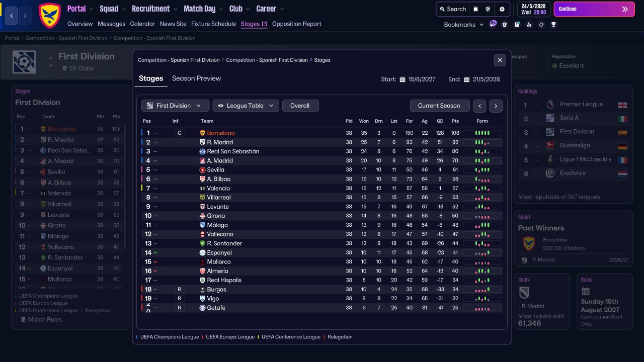Click the C champions info badge for Barcelona
This screenshot has height=362, width=644.
179,133
